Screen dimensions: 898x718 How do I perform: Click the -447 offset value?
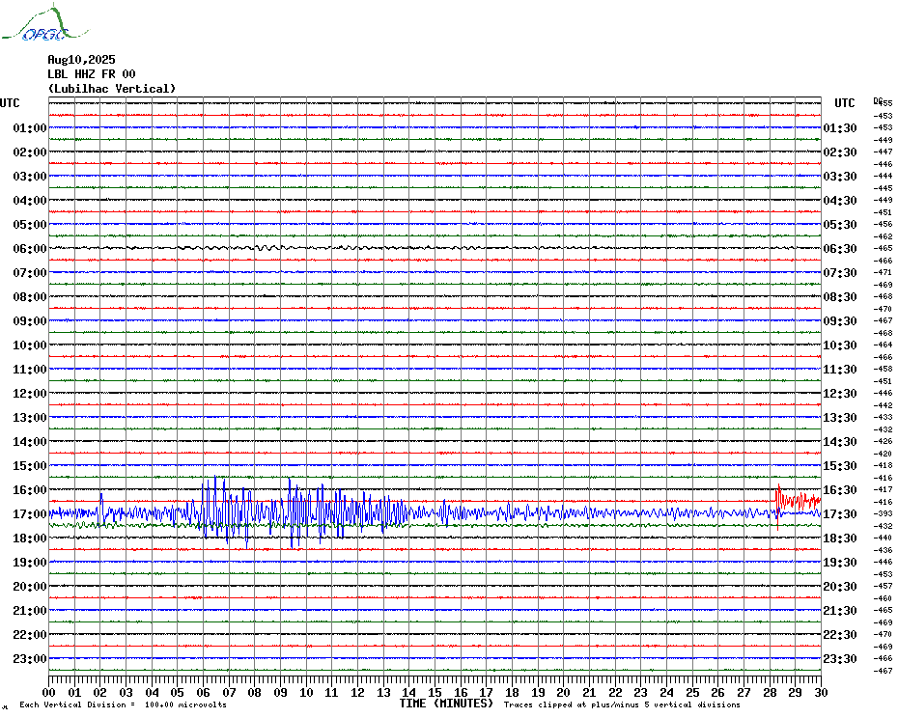click(884, 152)
